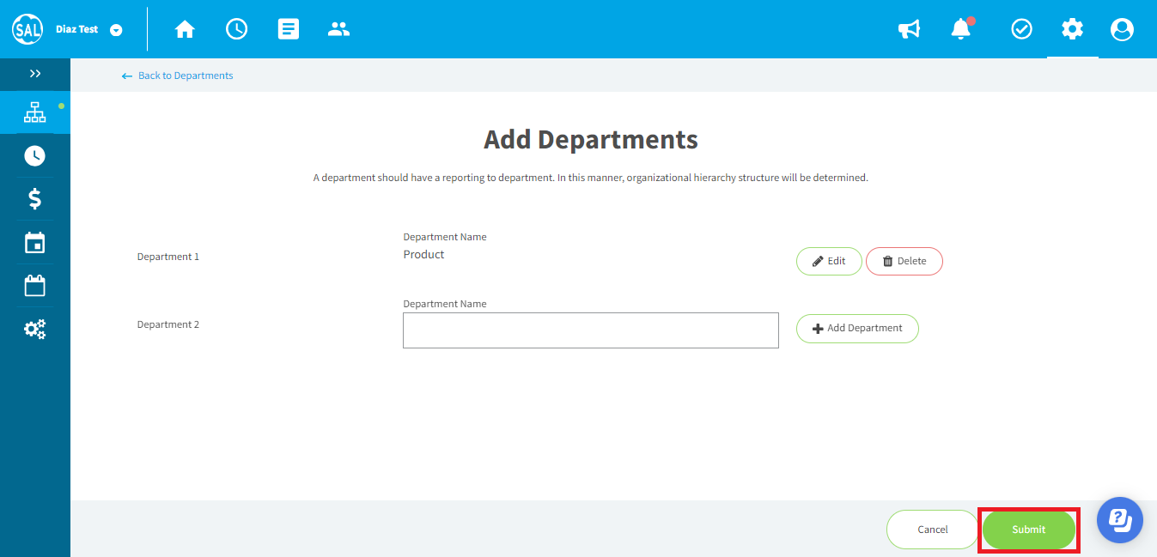Select the organization chart sidebar icon
Image resolution: width=1157 pixels, height=557 pixels.
[34, 112]
